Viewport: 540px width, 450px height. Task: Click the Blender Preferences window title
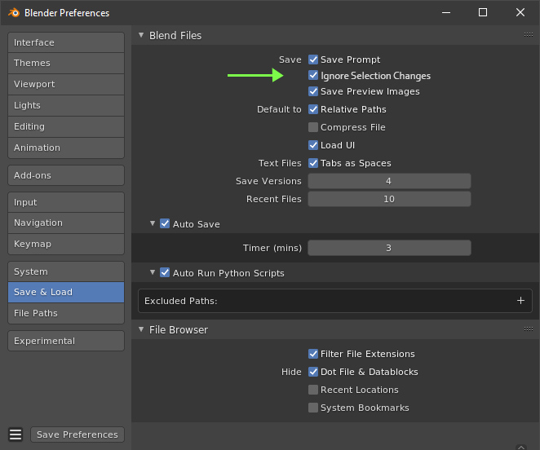(67, 13)
